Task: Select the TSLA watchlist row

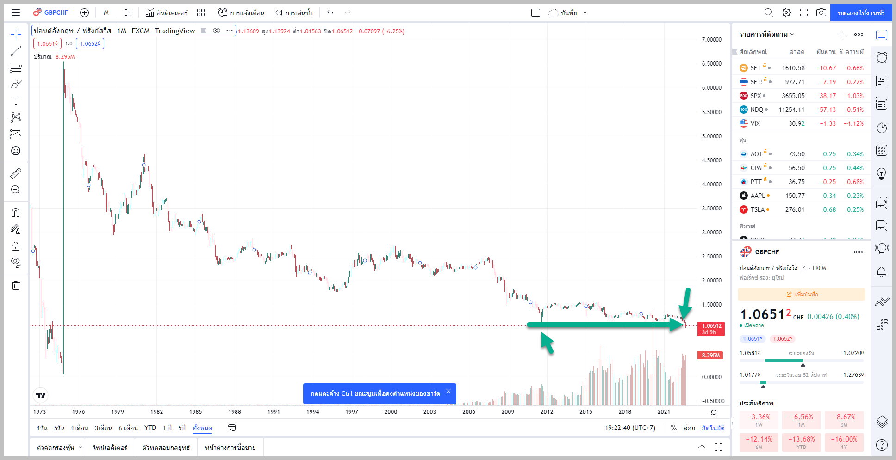Action: 801,209
